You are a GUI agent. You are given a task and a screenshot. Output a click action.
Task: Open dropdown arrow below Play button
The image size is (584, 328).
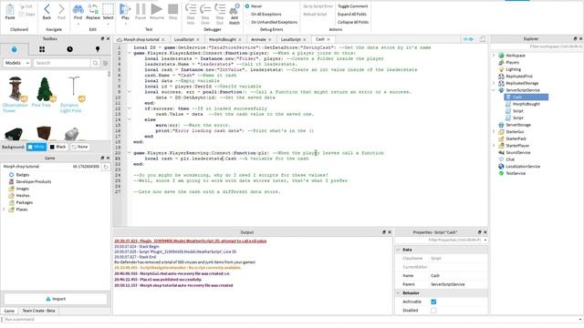[x=125, y=24]
